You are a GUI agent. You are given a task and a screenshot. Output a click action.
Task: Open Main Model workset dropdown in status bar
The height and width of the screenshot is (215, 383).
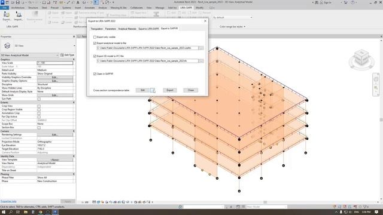[x=266, y=207]
